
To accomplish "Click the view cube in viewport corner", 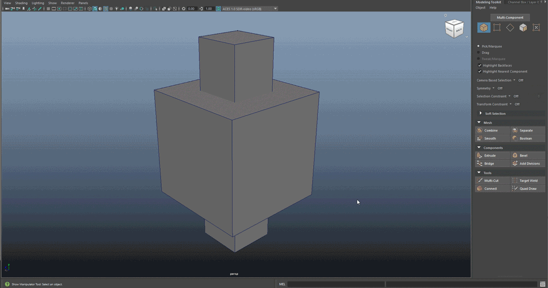I will pyautogui.click(x=454, y=28).
